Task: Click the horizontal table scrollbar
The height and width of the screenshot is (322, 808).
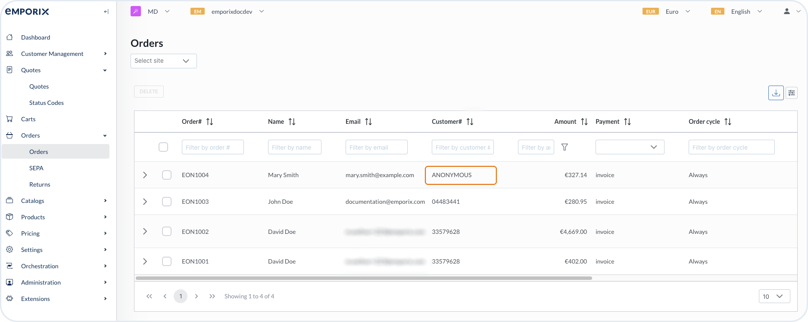Action: pos(364,278)
